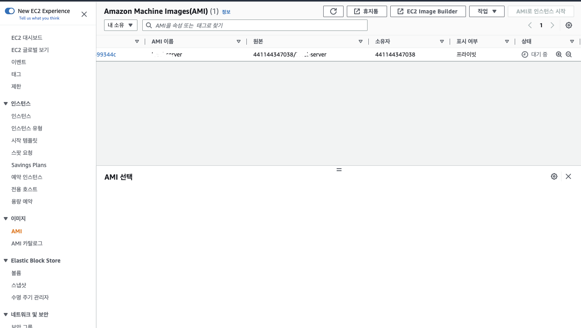Open 볼륨 in sidebar

pyautogui.click(x=16, y=273)
